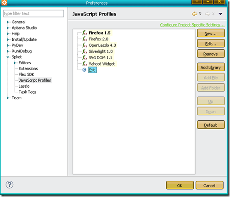Viewport: 230px width, 197px height.
Task: Select Task Tags preferences page
Action: [28, 92]
